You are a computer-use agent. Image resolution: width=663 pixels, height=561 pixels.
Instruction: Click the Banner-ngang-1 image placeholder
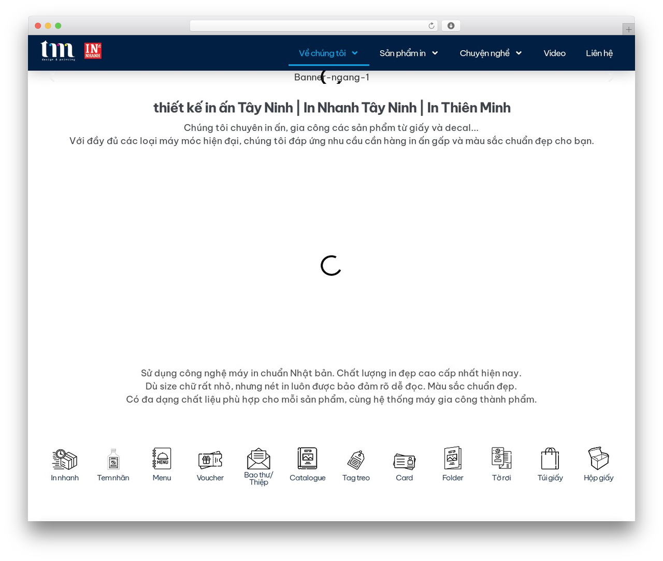click(331, 77)
